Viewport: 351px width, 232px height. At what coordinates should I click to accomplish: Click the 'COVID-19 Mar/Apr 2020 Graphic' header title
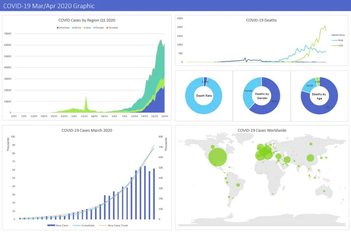tap(49, 6)
